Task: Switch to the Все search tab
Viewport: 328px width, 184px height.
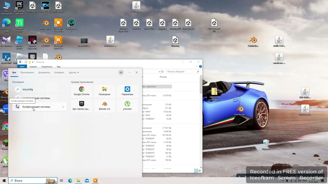Action: pos(14,73)
